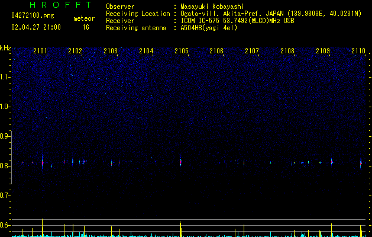
Task: Click the 0.8 frequency axis label
Action: coord(5,166)
